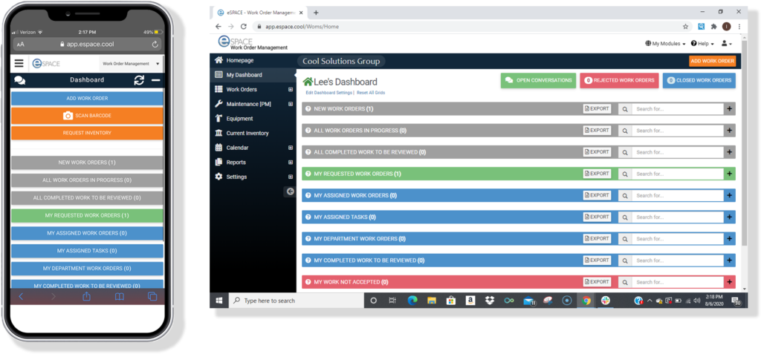Open the My Modules dropdown
The height and width of the screenshot is (354, 761).
pyautogui.click(x=665, y=44)
